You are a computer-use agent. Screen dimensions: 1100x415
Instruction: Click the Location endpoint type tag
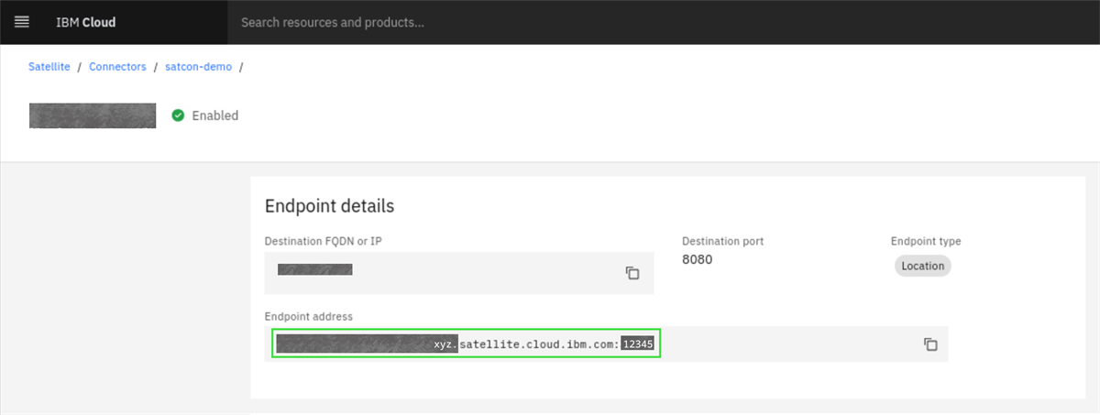[923, 266]
